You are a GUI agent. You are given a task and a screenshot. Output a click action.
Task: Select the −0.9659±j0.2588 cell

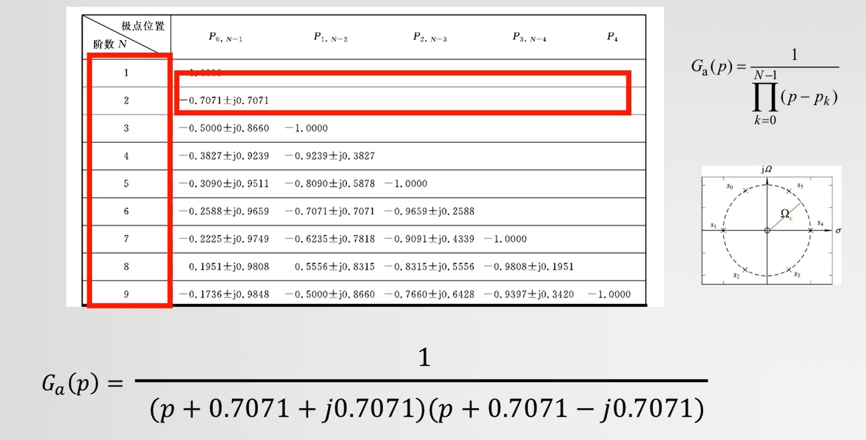pyautogui.click(x=430, y=211)
